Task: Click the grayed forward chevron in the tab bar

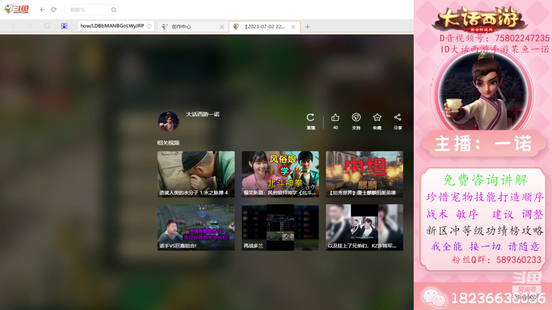Action: tap(30, 26)
